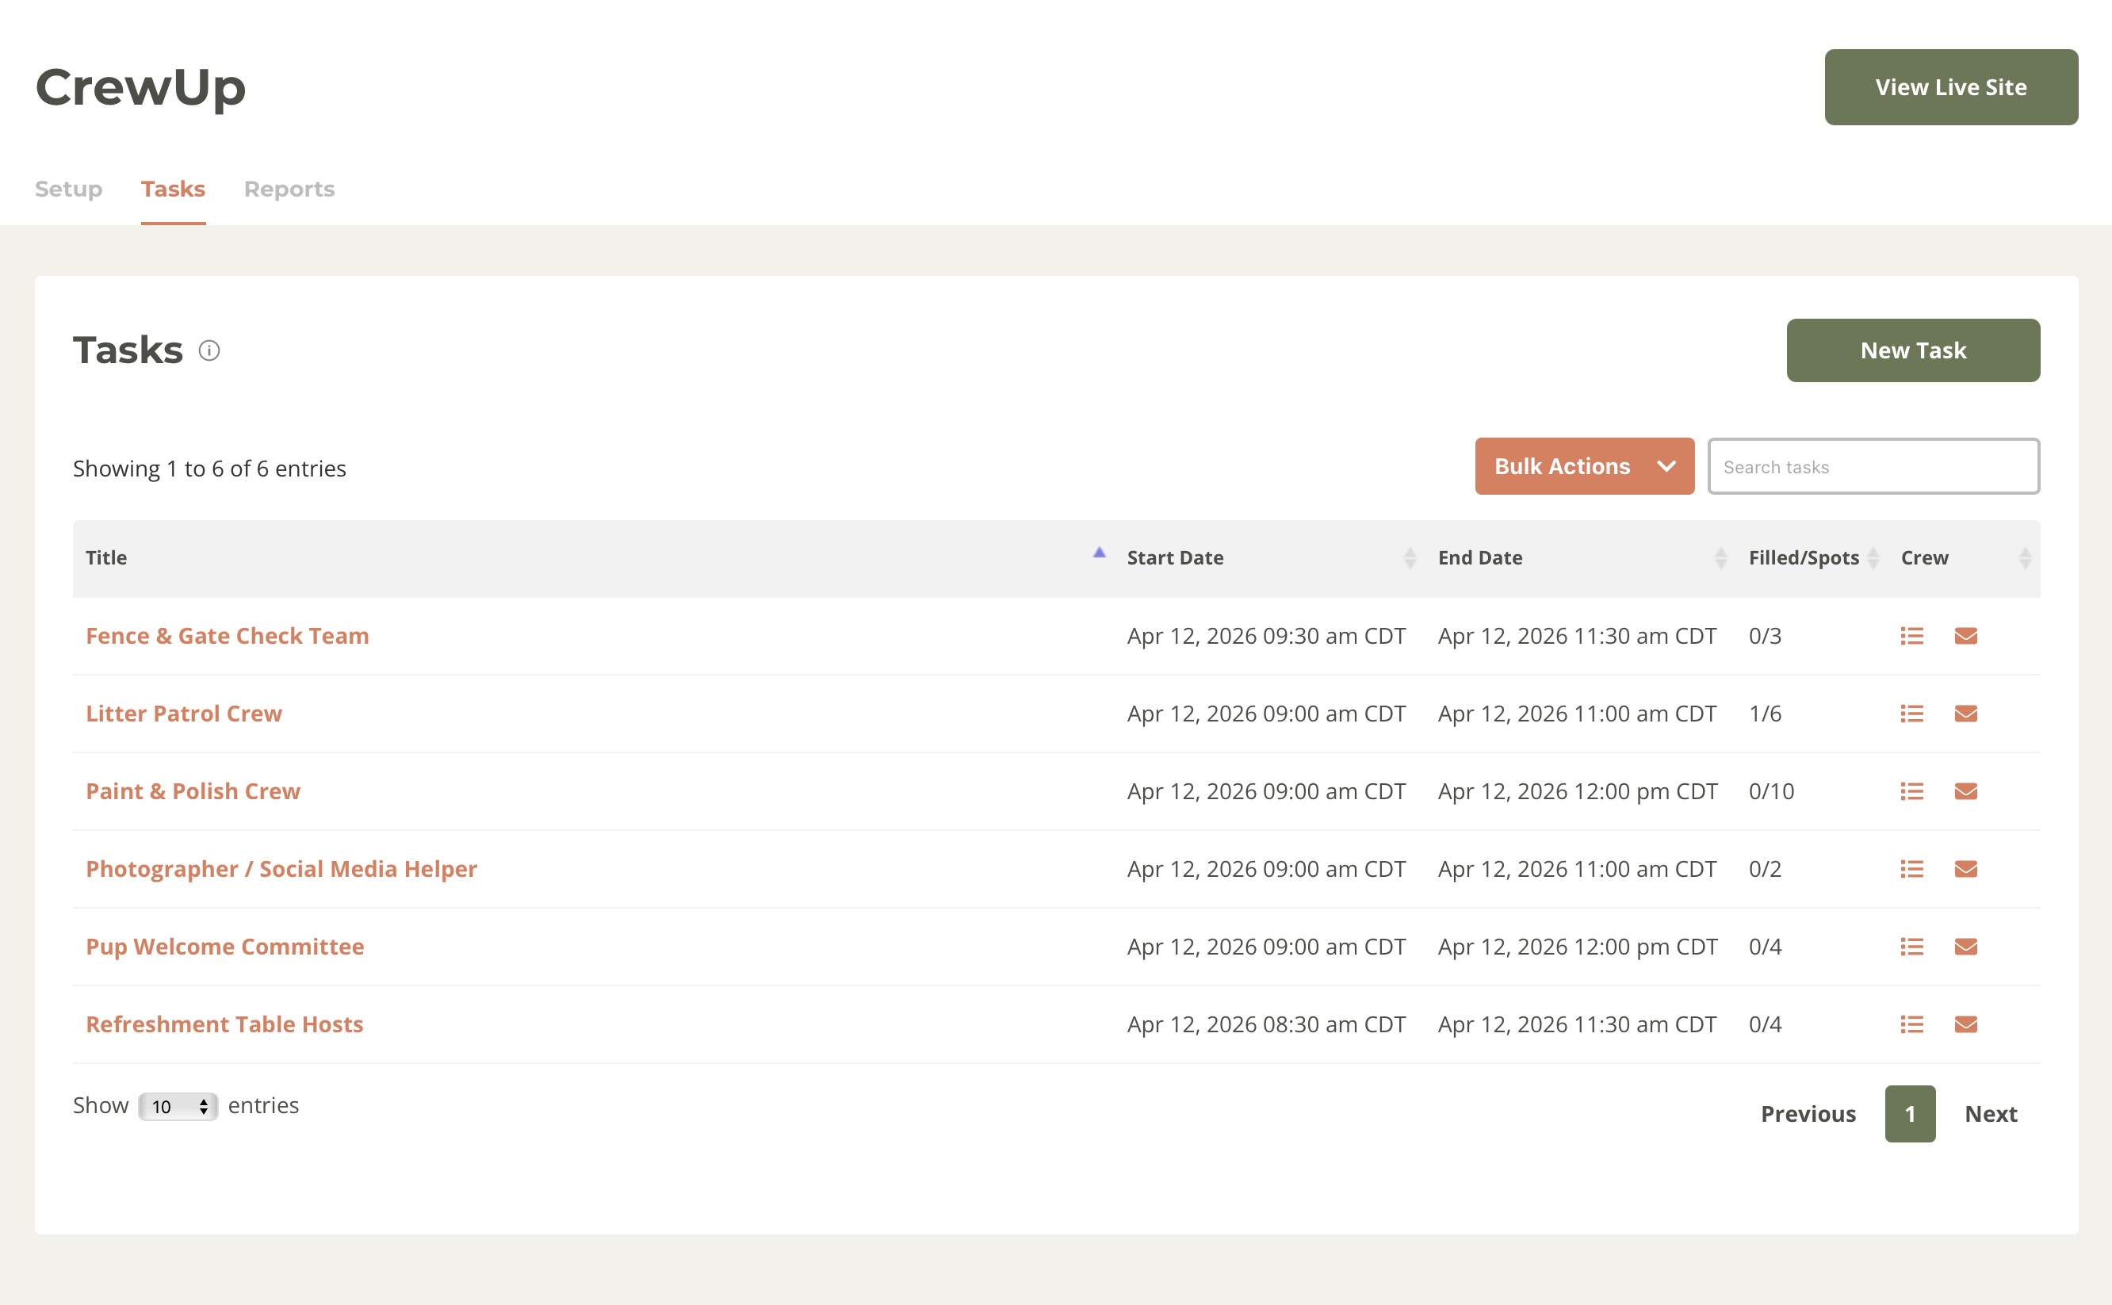Open the Reports tab
This screenshot has width=2112, height=1305.
[x=289, y=189]
